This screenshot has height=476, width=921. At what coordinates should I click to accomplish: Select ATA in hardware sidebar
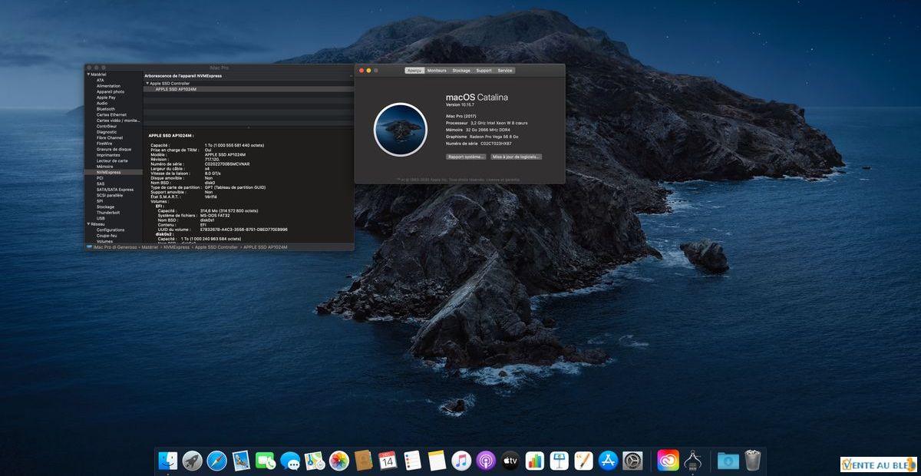click(x=101, y=80)
